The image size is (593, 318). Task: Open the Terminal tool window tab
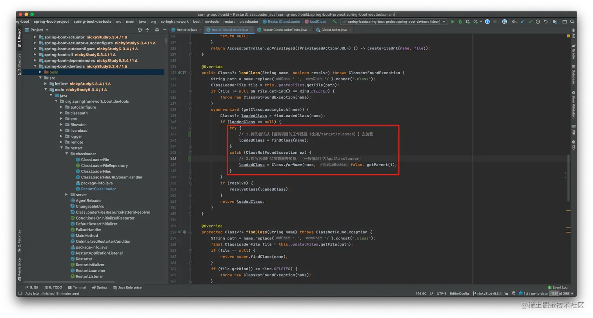[x=76, y=287]
